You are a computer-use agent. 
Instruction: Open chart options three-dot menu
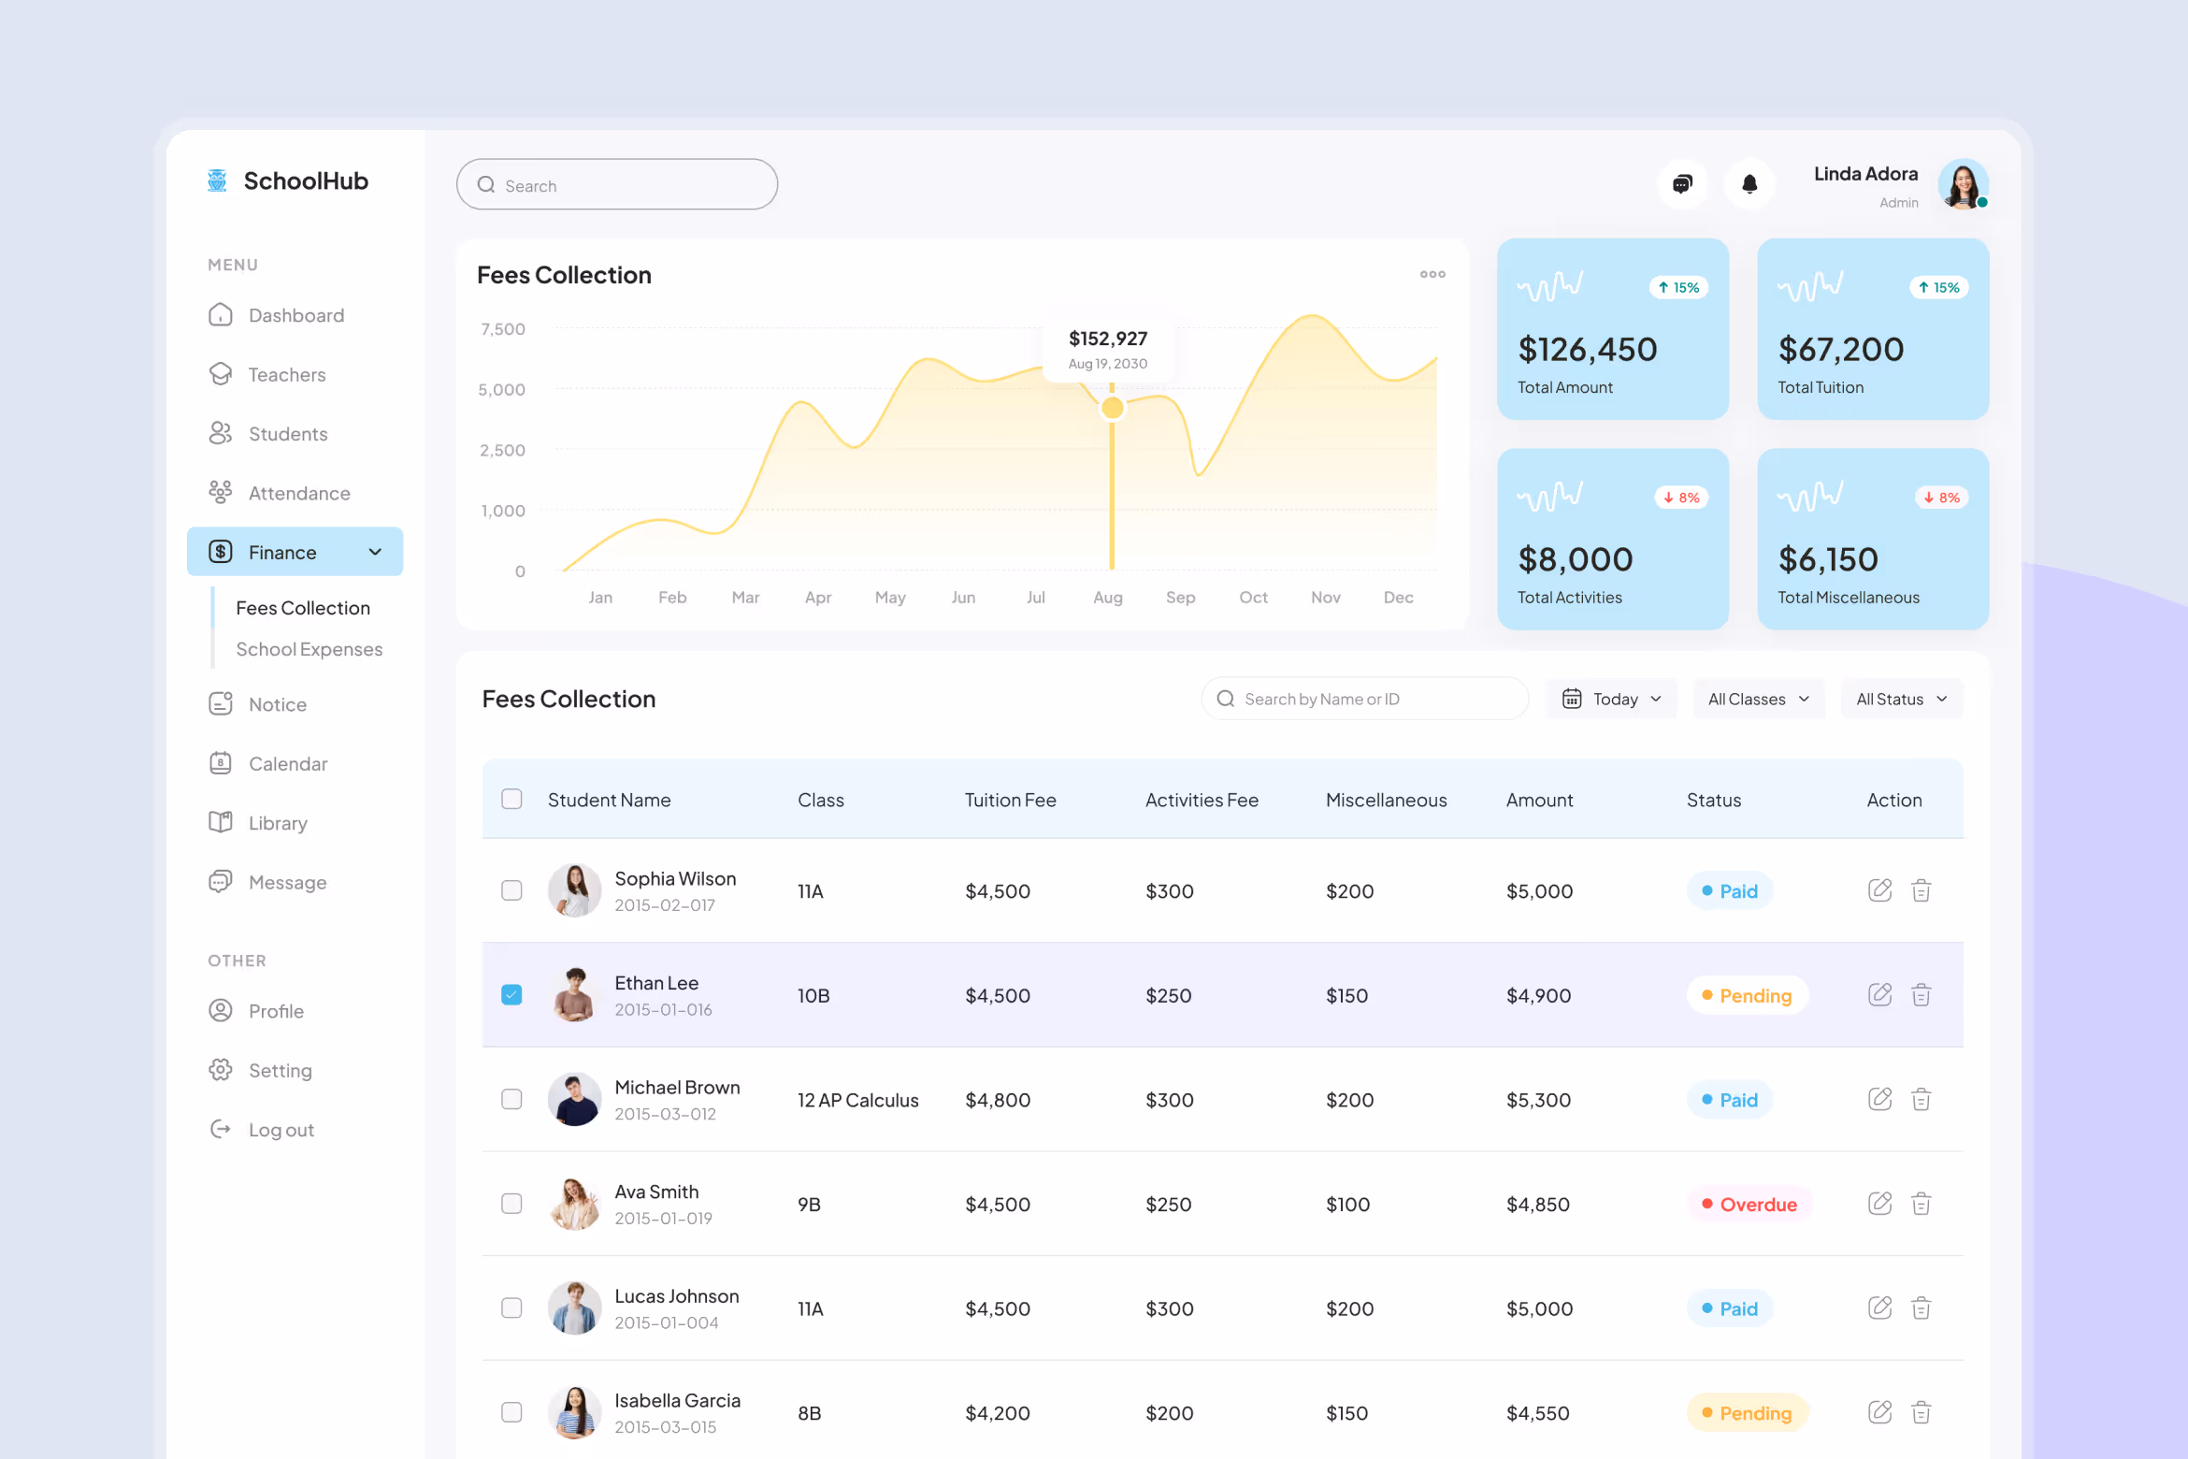[1432, 274]
